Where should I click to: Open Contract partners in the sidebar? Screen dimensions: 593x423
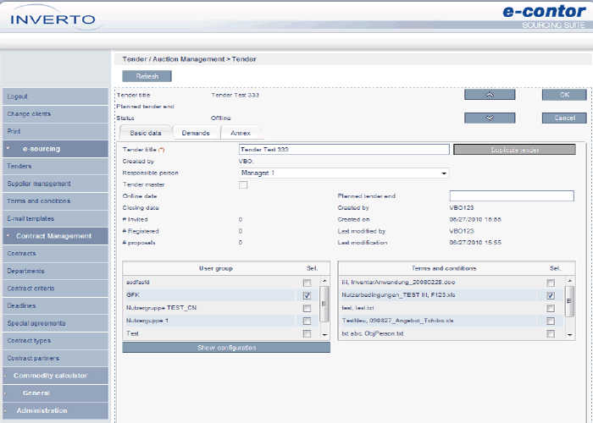tap(55, 358)
